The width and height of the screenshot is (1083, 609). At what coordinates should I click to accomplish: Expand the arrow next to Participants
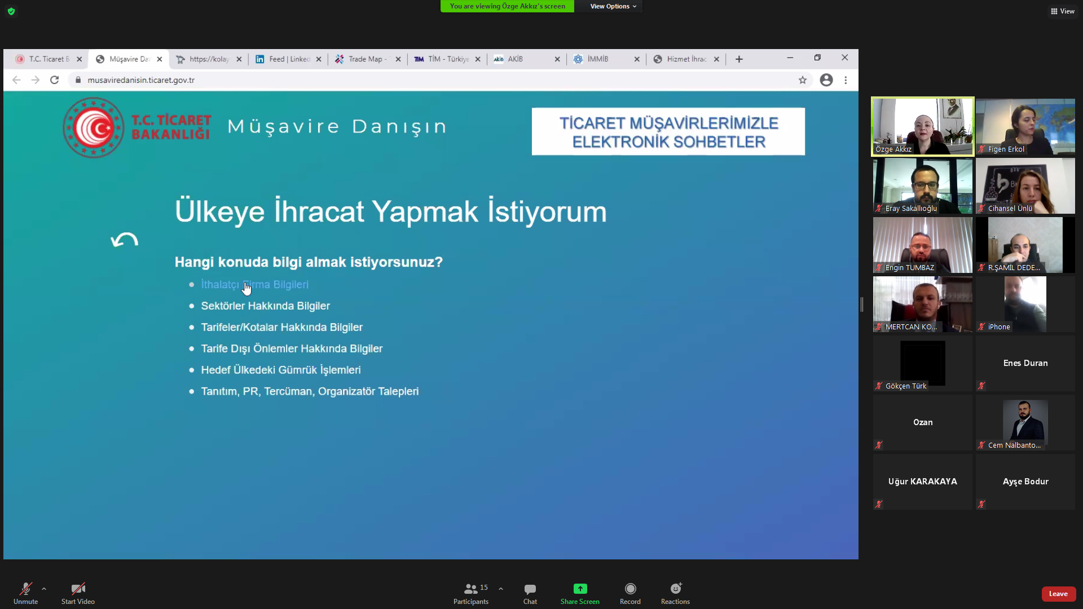pos(501,589)
